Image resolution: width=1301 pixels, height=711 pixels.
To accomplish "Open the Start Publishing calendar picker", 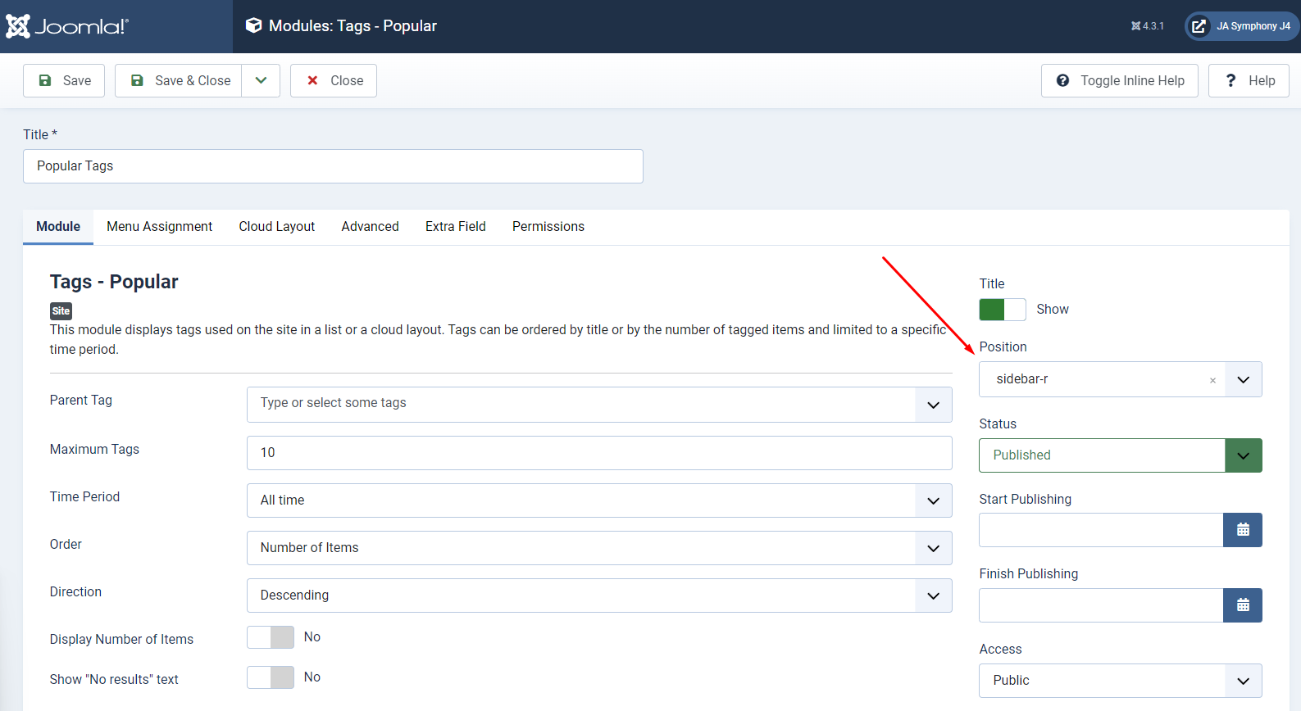I will 1242,530.
